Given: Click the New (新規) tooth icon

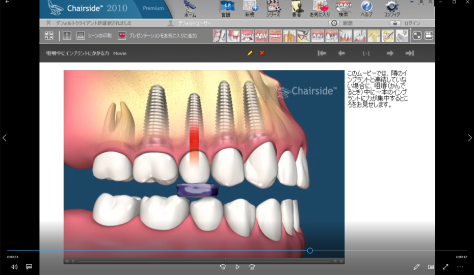Looking at the screenshot, I should click(x=250, y=9).
